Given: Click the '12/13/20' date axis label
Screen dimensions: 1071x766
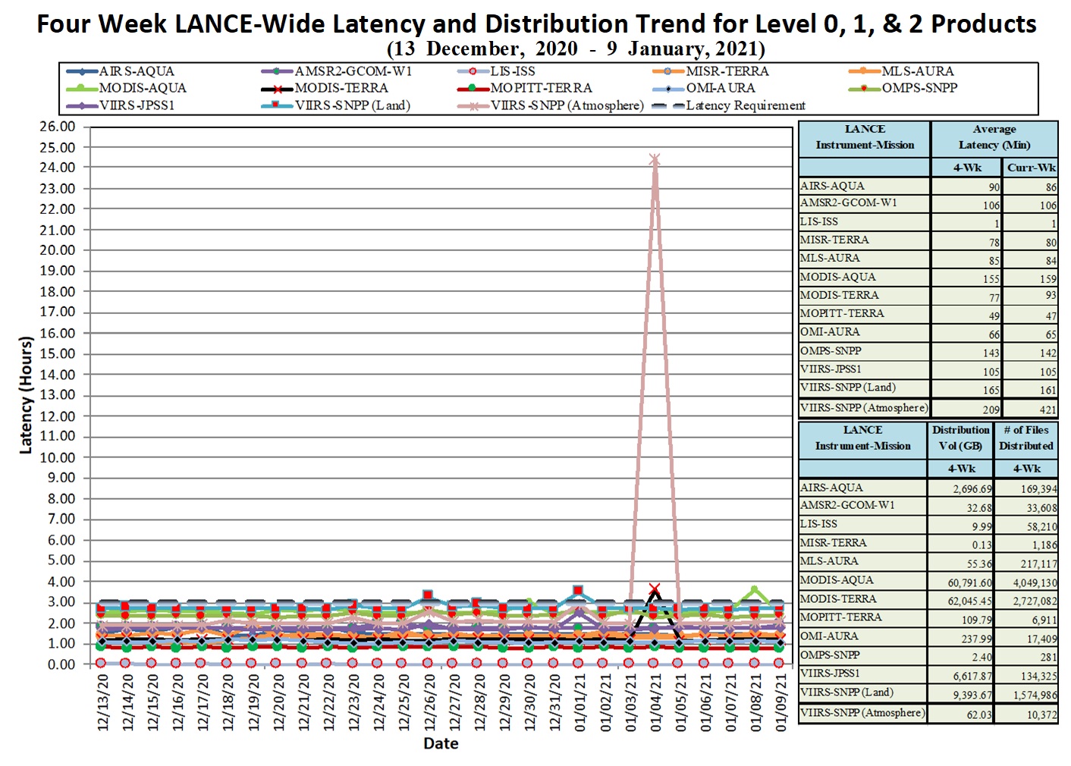Looking at the screenshot, I should [103, 702].
